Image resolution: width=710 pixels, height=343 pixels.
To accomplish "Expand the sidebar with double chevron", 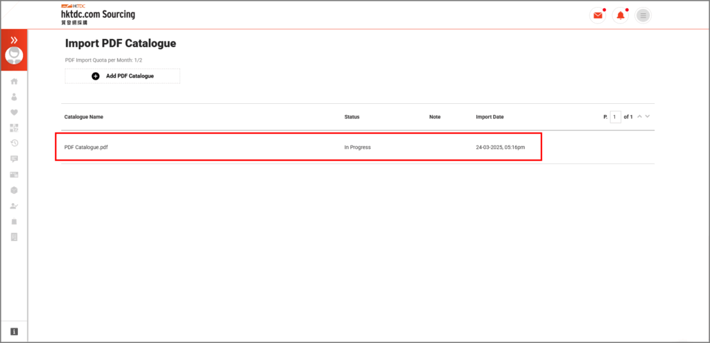I will [14, 40].
